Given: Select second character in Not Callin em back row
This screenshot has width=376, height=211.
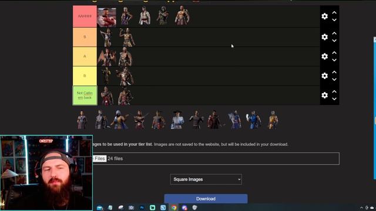Looking at the screenshot, I should click(x=125, y=96).
